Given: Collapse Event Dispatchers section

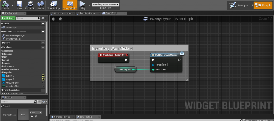Looking at the screenshot, I should pyautogui.click(x=1, y=90).
